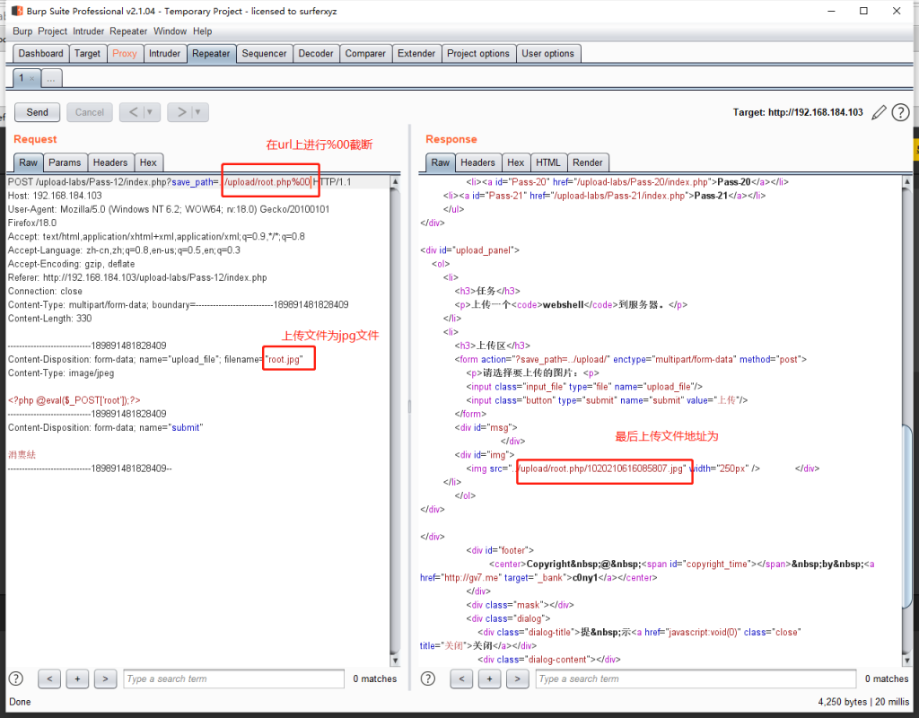Viewport: 919px width, 718px height.
Task: Switch to the Extender tab
Action: point(416,53)
